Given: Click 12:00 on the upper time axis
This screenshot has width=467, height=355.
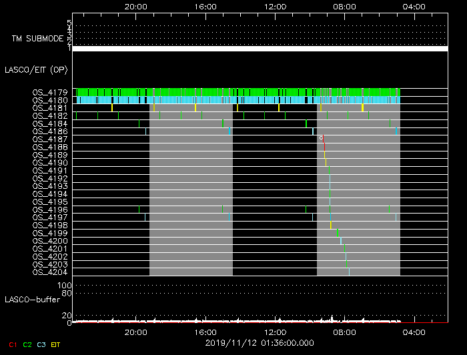Looking at the screenshot, I should point(275,5).
